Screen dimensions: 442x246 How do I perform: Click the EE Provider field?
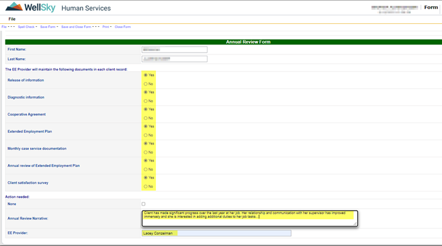click(x=216, y=233)
